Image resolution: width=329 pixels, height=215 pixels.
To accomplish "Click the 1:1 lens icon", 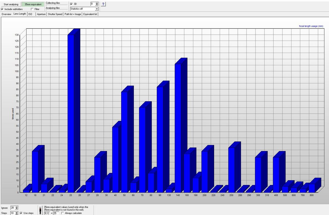I will [x=40, y=210].
